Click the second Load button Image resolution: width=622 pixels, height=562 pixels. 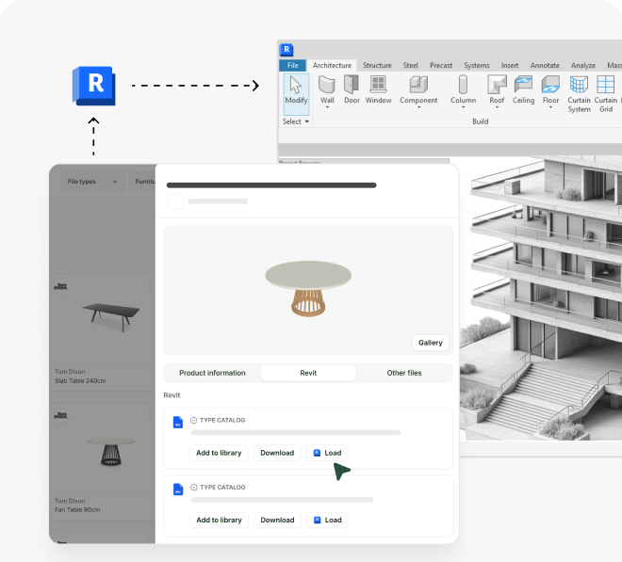point(328,520)
